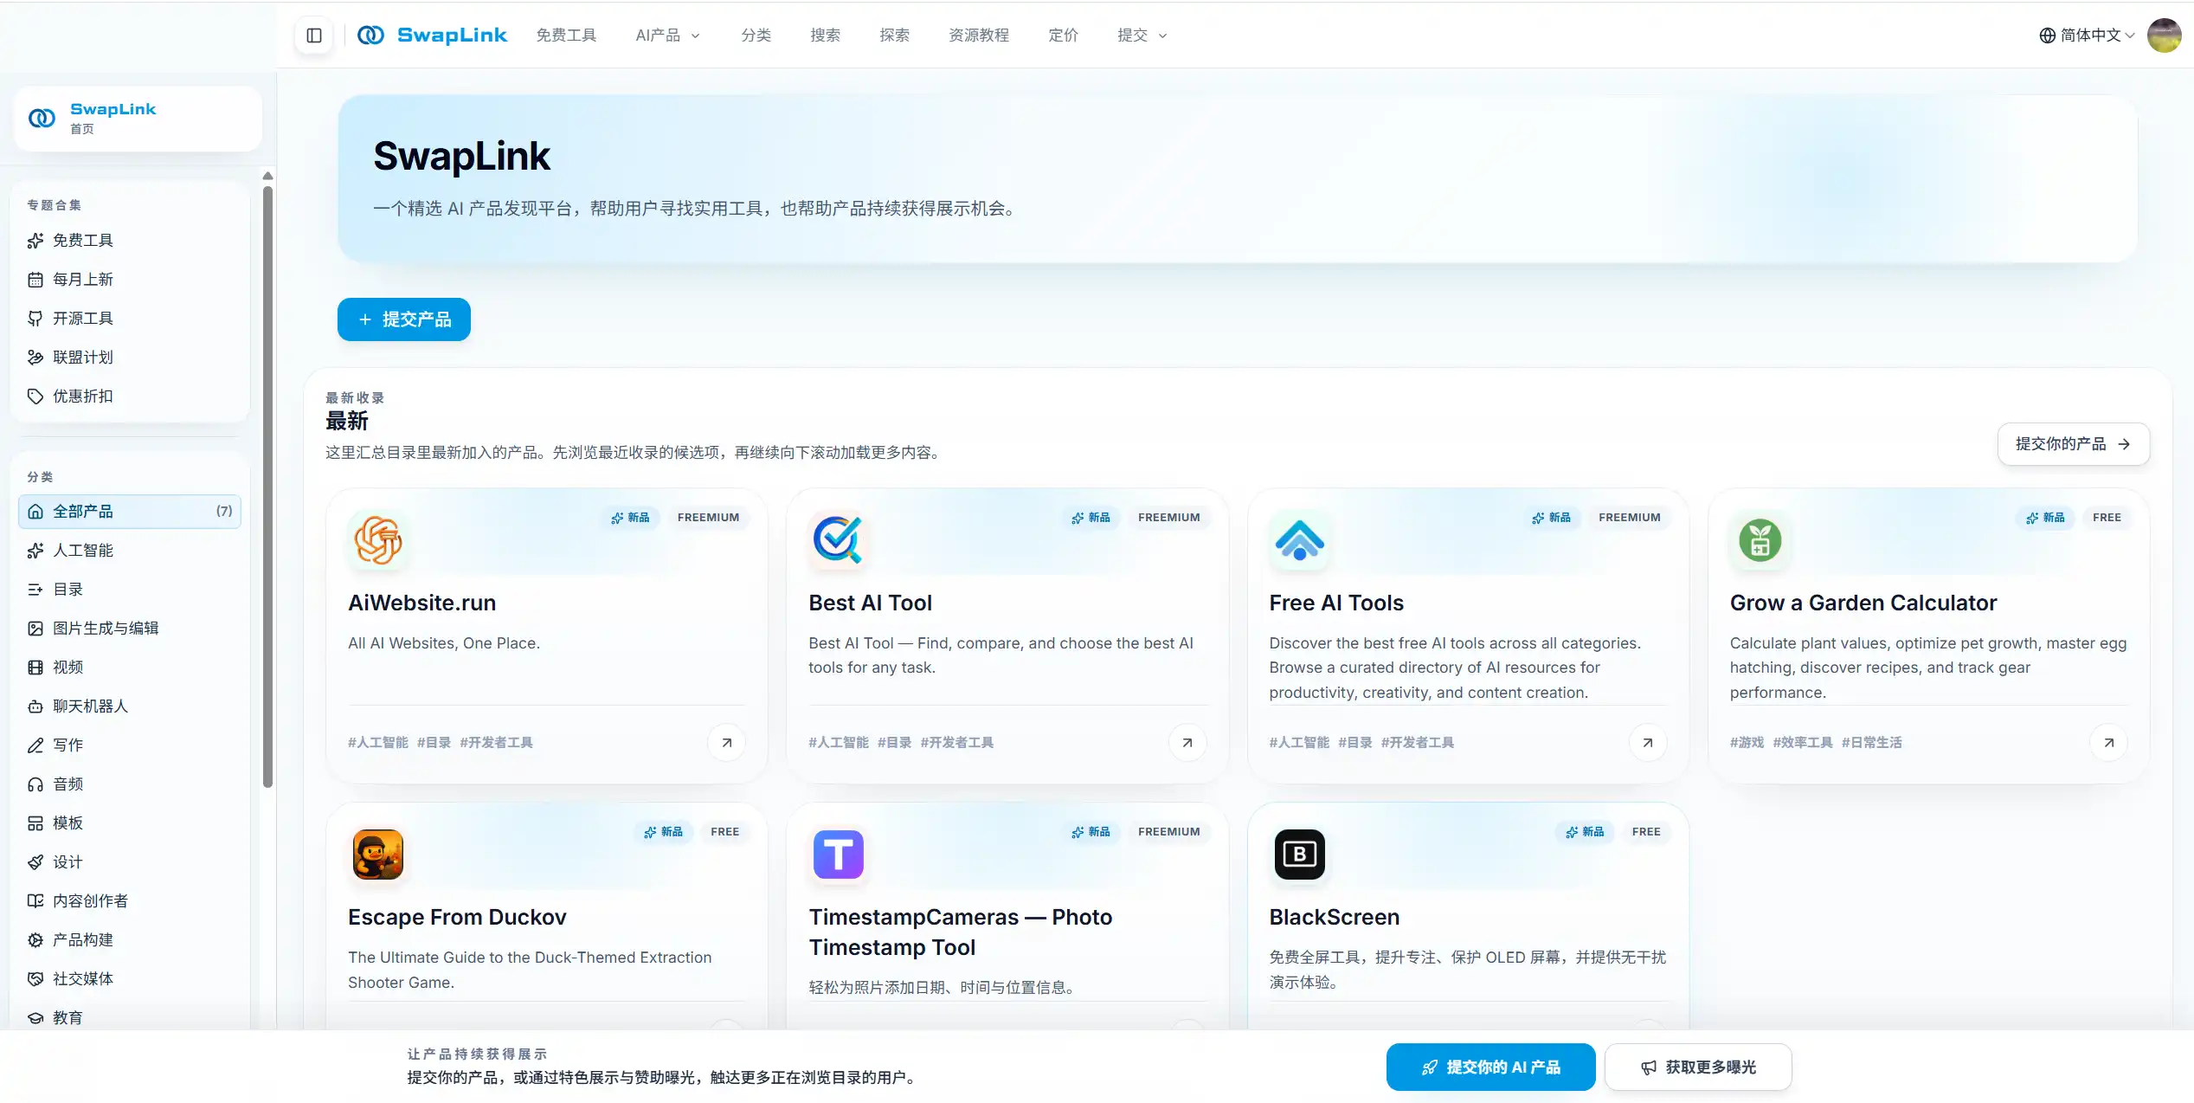2194x1103 pixels.
Task: Open 资源教程 in top navigation
Action: (x=979, y=35)
